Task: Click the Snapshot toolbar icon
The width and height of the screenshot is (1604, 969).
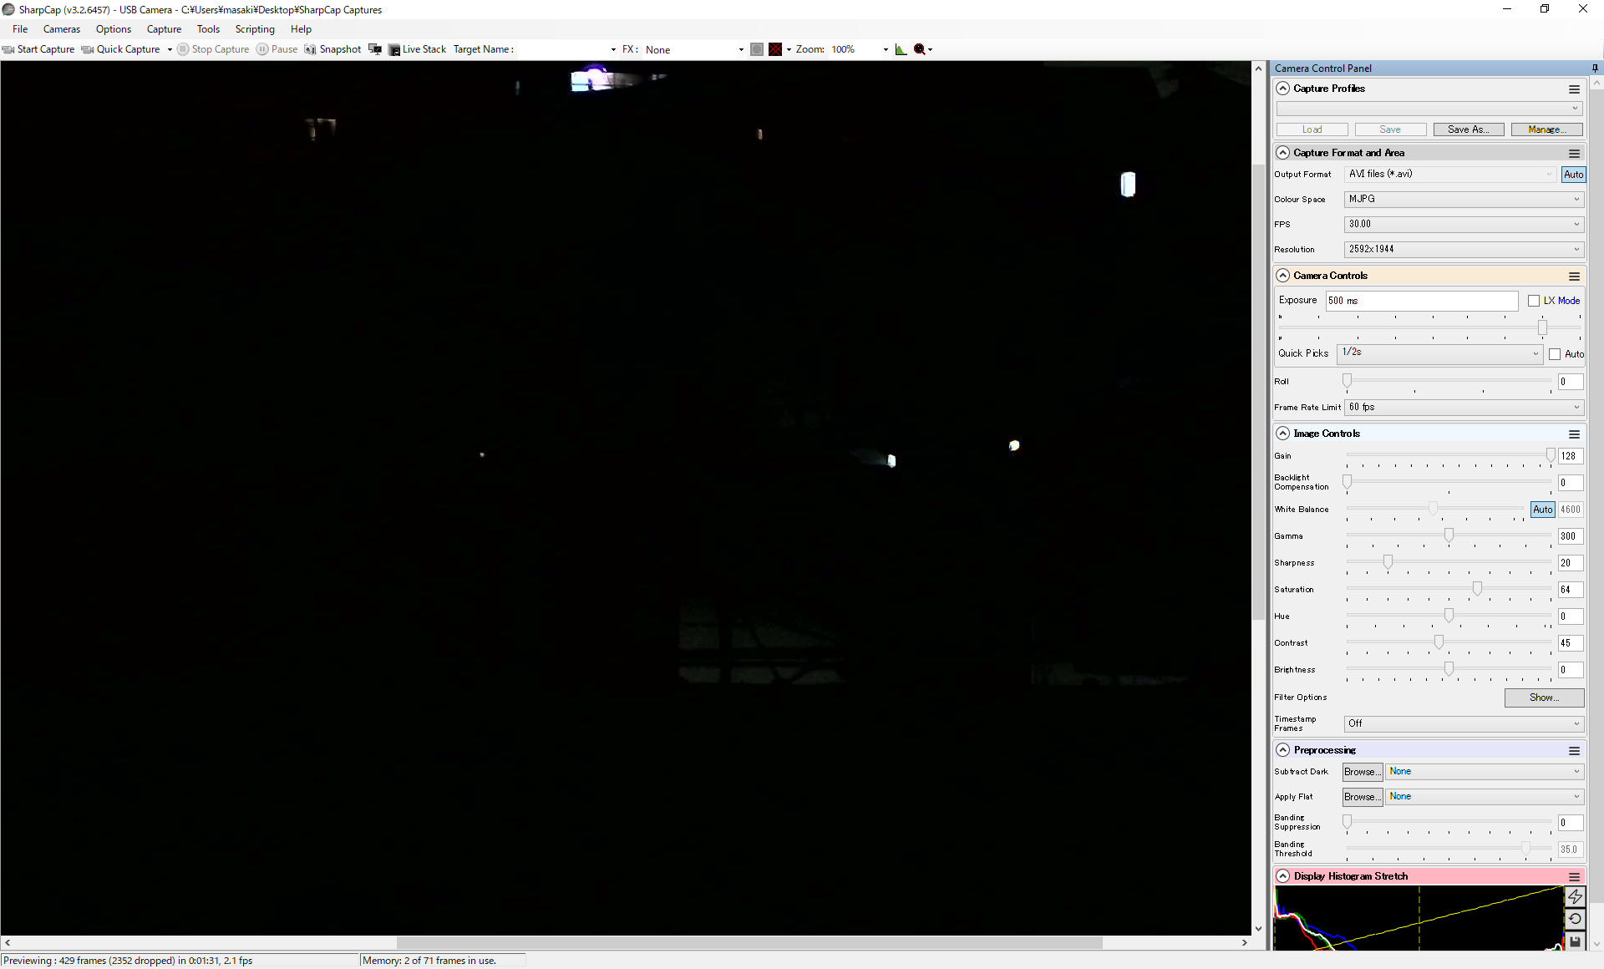Action: tap(310, 49)
